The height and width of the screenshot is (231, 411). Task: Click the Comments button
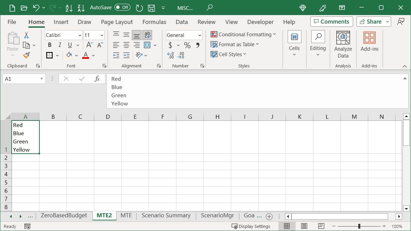point(331,21)
